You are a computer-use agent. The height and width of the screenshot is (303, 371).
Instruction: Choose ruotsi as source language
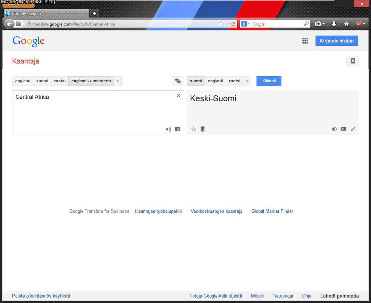coord(60,81)
